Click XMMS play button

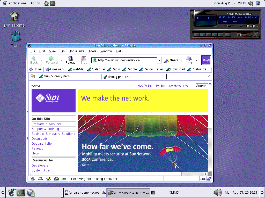click(x=202, y=35)
